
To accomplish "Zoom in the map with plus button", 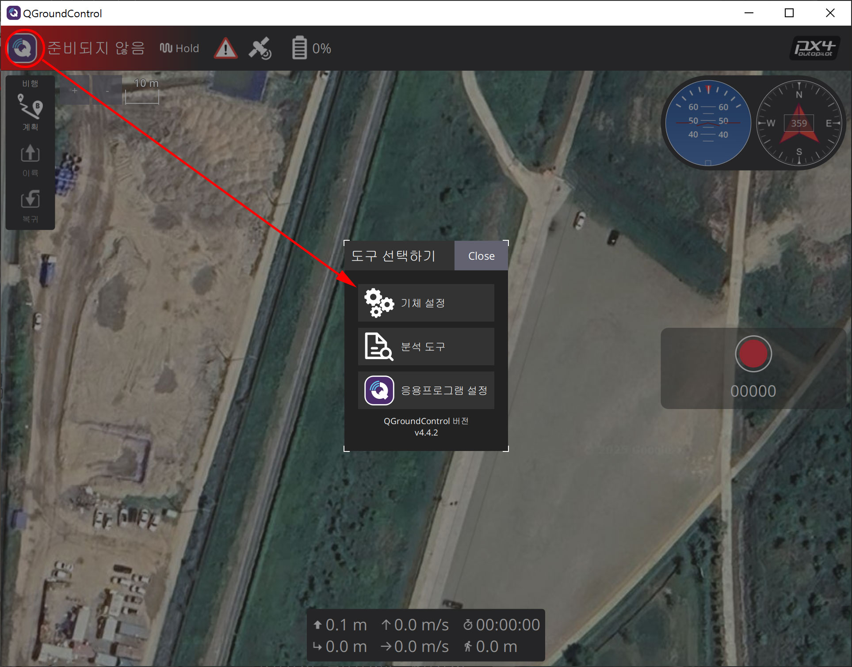I will [75, 91].
